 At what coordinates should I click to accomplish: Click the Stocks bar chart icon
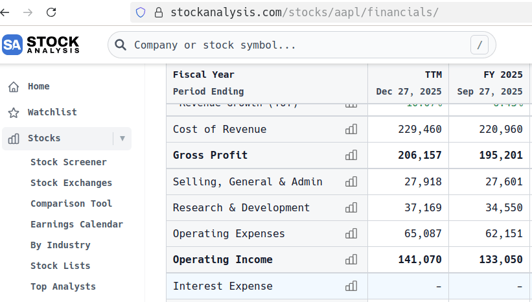(14, 139)
